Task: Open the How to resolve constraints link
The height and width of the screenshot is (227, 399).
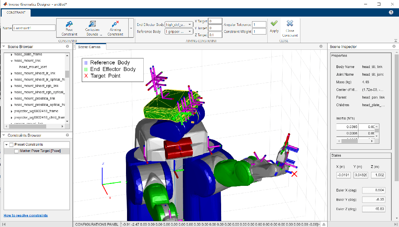Action: pyautogui.click(x=26, y=215)
